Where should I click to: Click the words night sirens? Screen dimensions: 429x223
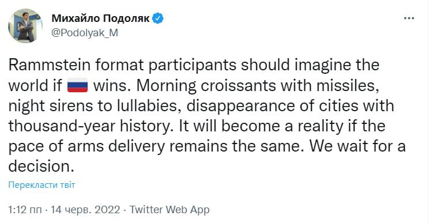tap(51, 106)
